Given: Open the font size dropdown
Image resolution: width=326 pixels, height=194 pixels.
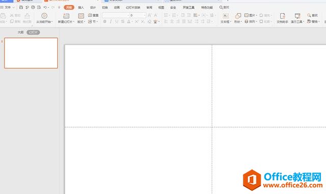Looking at the screenshot, I should (145, 15).
